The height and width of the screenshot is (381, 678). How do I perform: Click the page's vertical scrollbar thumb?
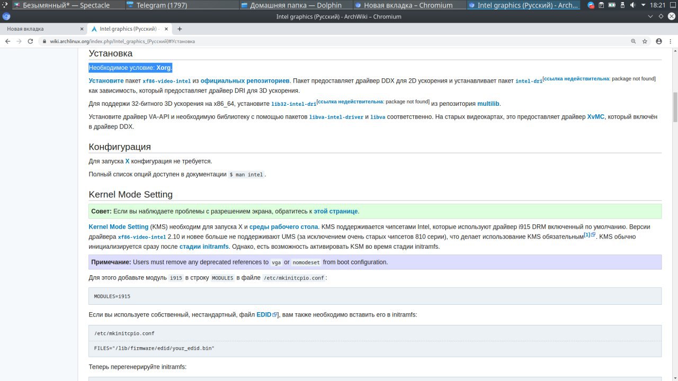[x=675, y=107]
